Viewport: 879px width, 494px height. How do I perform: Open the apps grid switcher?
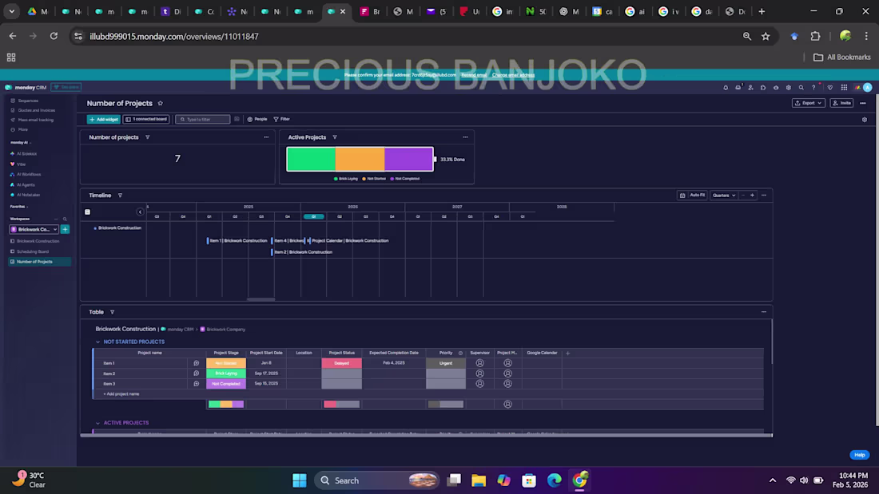click(x=844, y=87)
